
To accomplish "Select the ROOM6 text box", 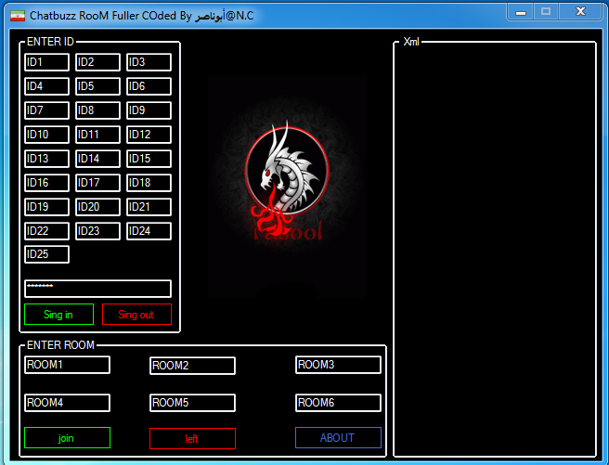I will coord(338,403).
